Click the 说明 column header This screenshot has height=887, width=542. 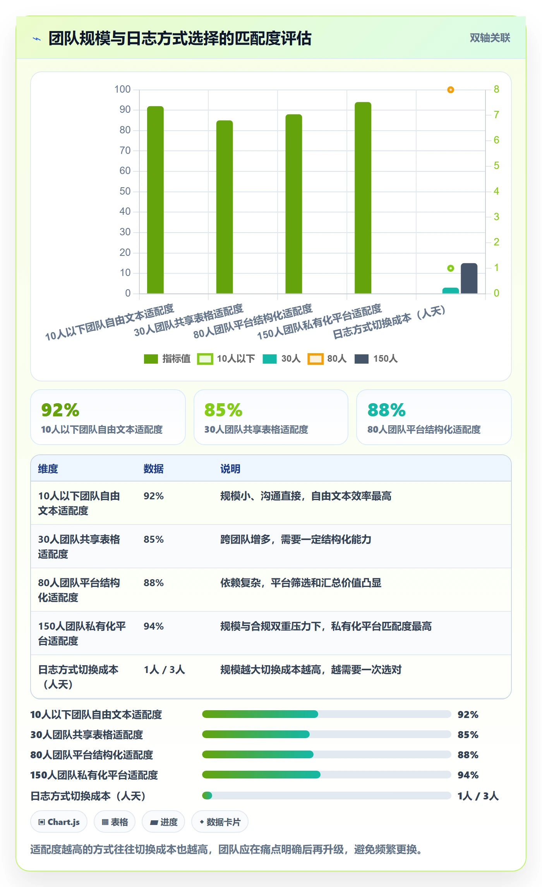click(230, 469)
